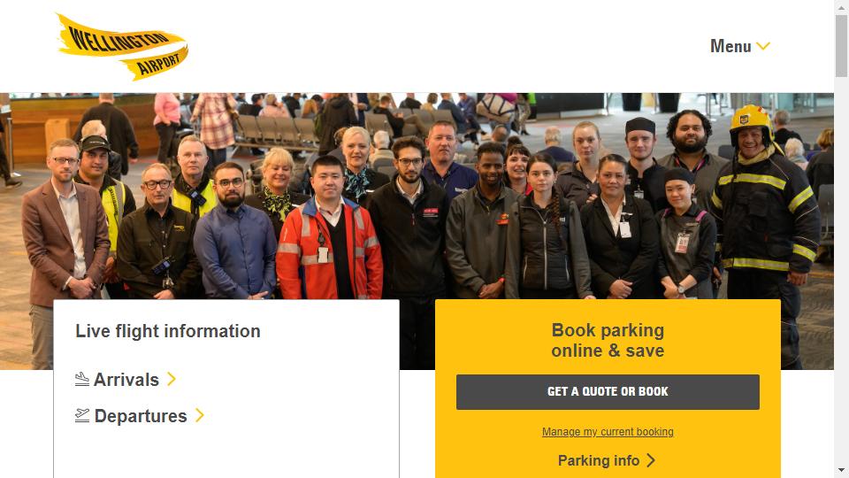Click the scrollbar down arrow
This screenshot has height=478, width=849.
coord(841,470)
